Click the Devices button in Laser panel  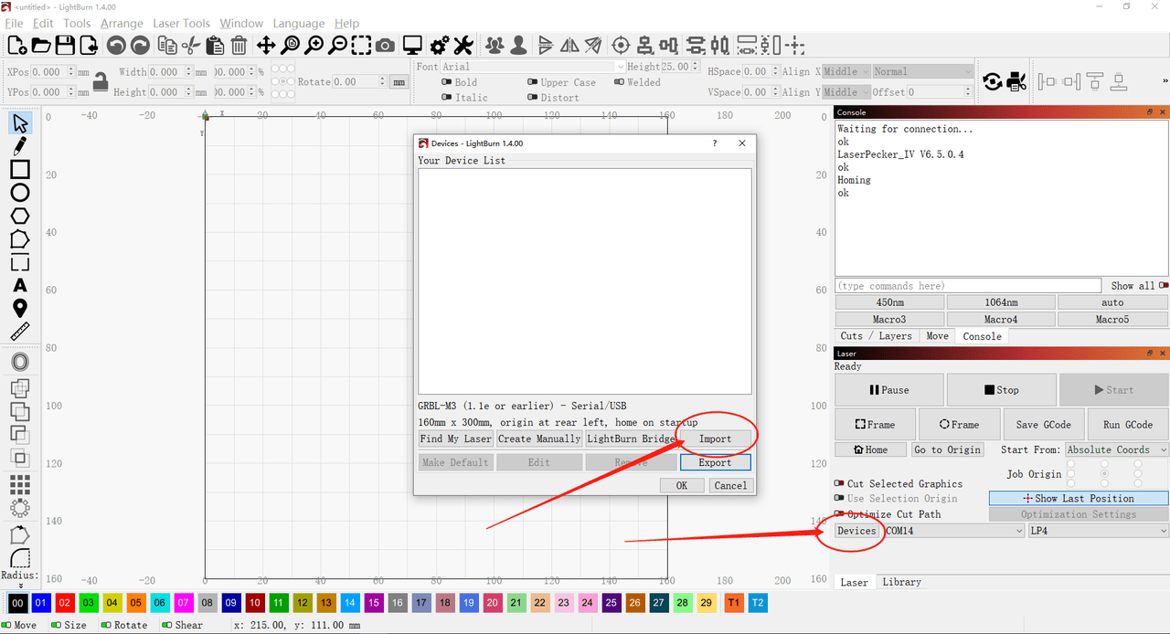(x=857, y=531)
